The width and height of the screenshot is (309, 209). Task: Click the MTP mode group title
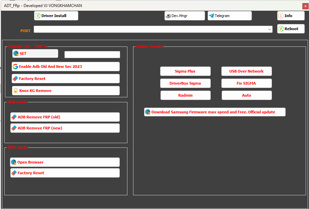pyautogui.click(x=17, y=147)
